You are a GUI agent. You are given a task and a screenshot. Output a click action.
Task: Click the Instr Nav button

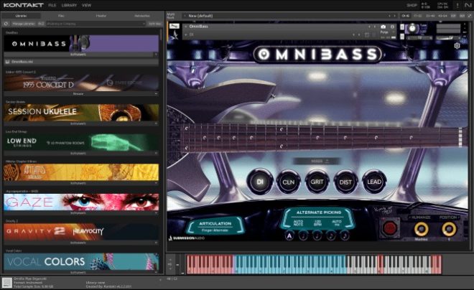coord(155,24)
